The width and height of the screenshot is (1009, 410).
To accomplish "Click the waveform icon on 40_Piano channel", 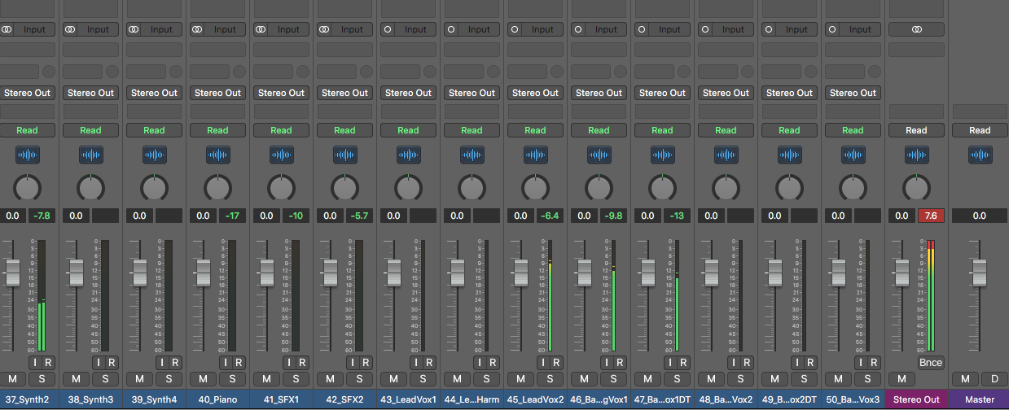I will coord(217,155).
